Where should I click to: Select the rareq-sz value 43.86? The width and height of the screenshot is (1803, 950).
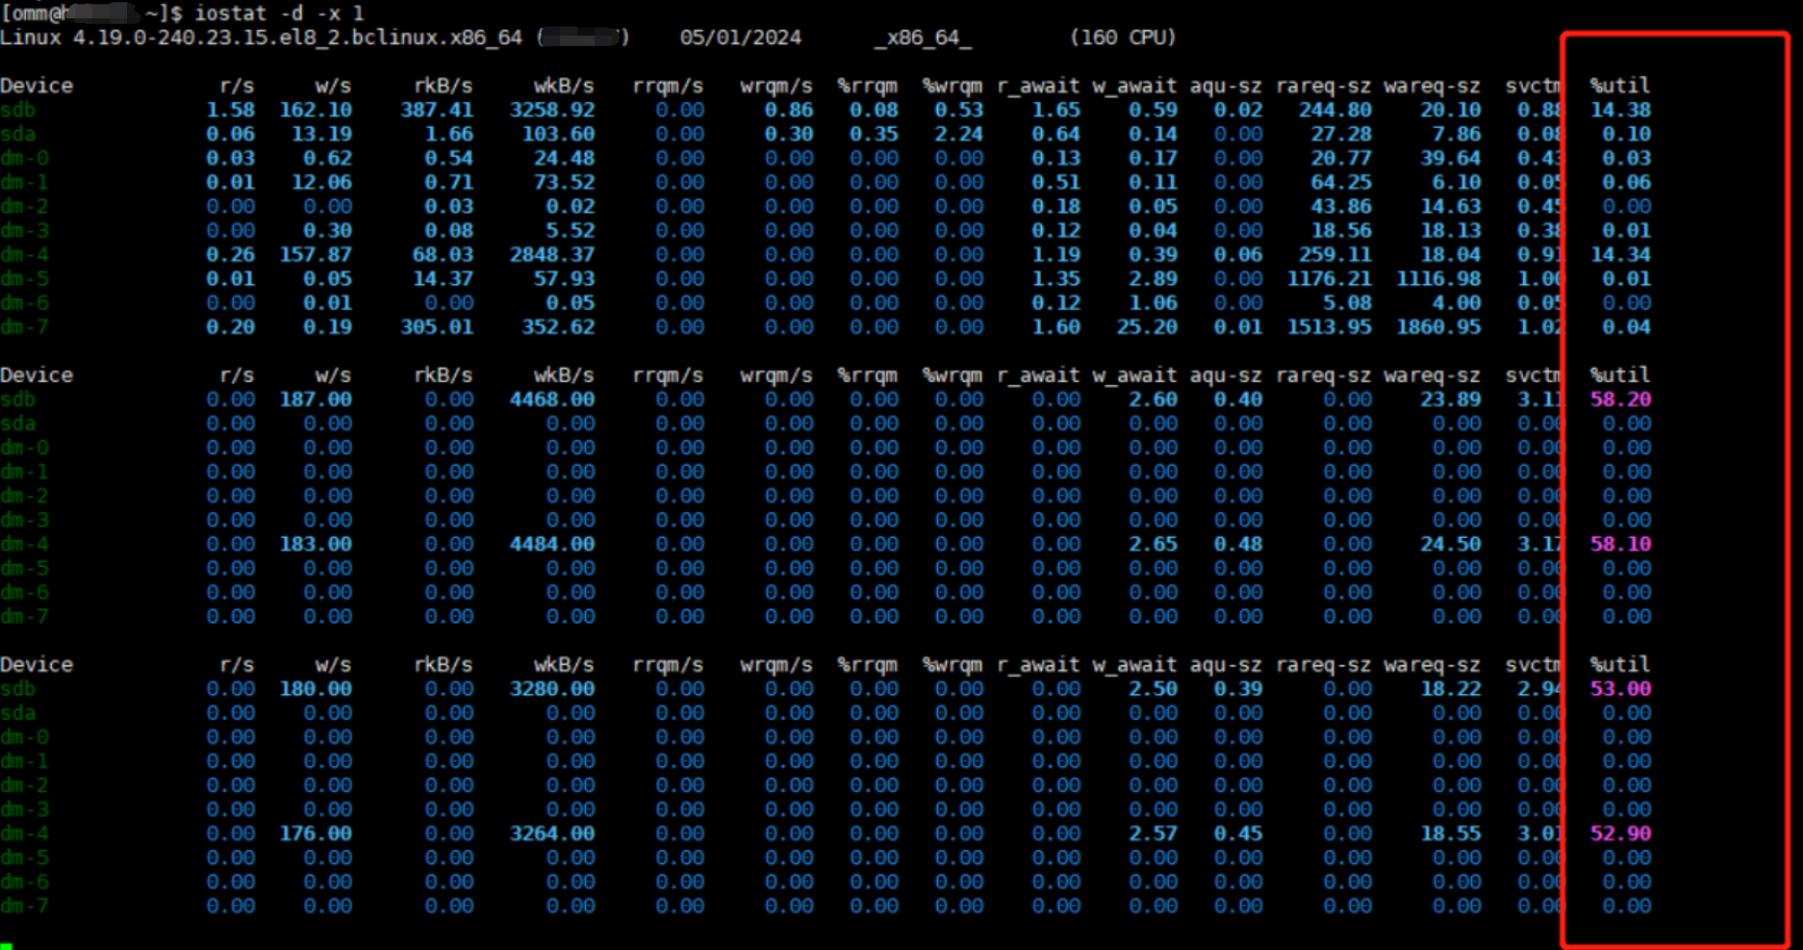(1341, 206)
